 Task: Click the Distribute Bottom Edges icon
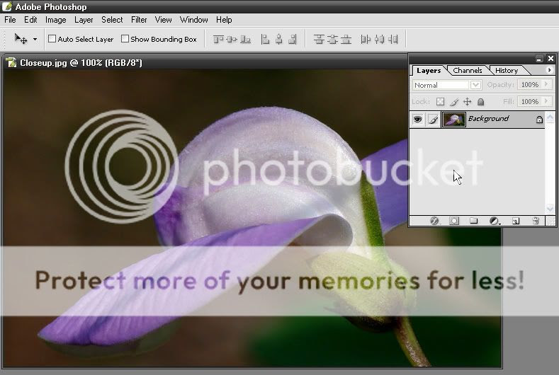pos(346,39)
